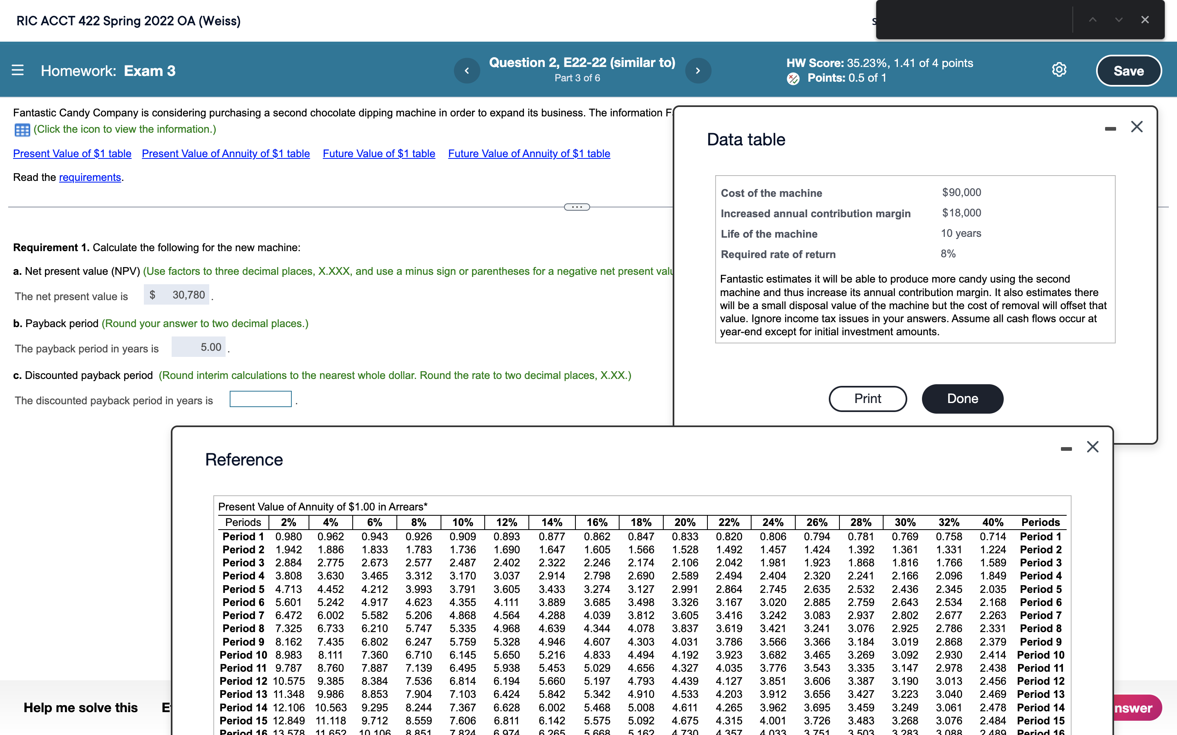Close the Reference popup
This screenshot has width=1177, height=735.
point(1092,447)
